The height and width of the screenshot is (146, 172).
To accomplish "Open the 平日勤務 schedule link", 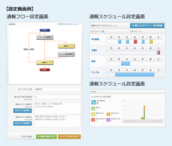I will point(95,39).
